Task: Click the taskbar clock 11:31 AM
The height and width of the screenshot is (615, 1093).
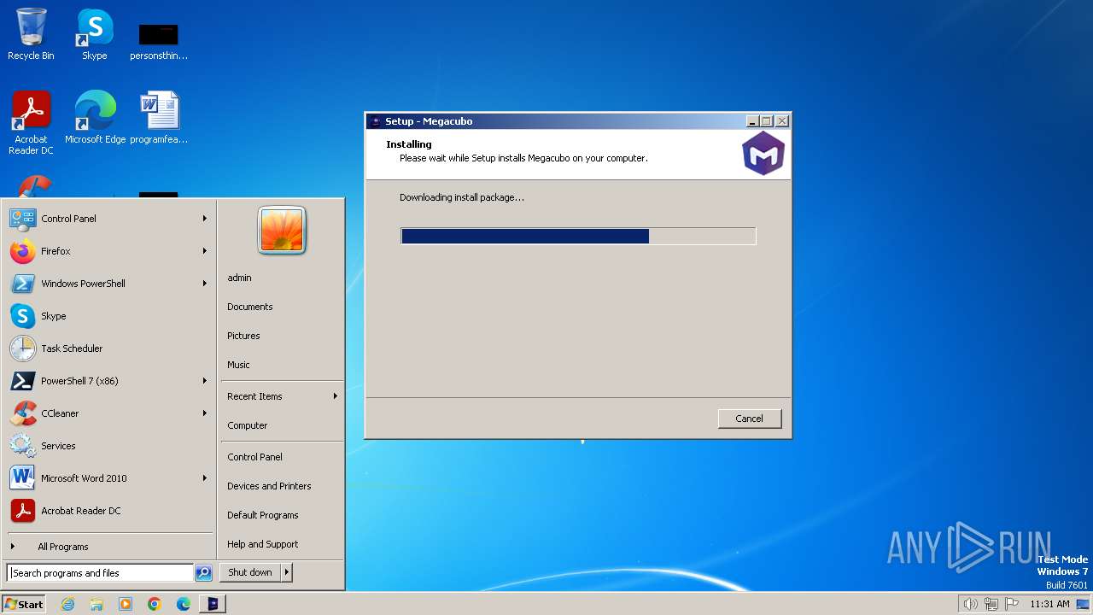Action: point(1049,604)
